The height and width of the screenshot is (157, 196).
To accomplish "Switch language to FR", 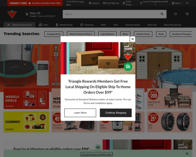I will [187, 3].
